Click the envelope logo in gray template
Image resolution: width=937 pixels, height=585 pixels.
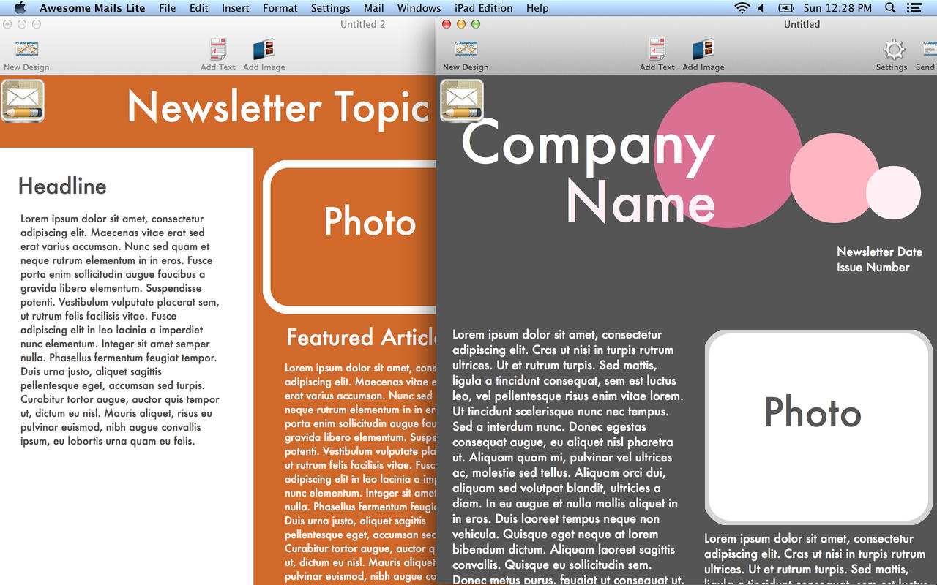(x=462, y=101)
